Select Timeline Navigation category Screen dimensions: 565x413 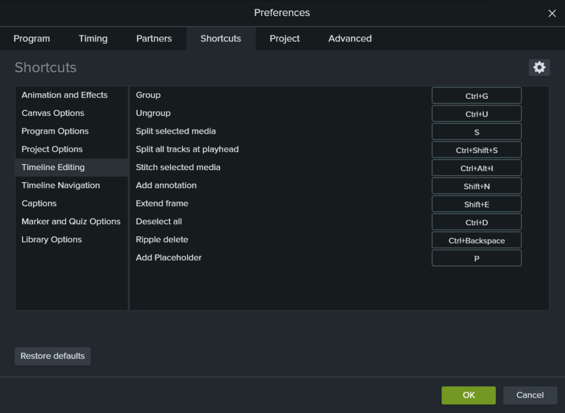pyautogui.click(x=61, y=186)
